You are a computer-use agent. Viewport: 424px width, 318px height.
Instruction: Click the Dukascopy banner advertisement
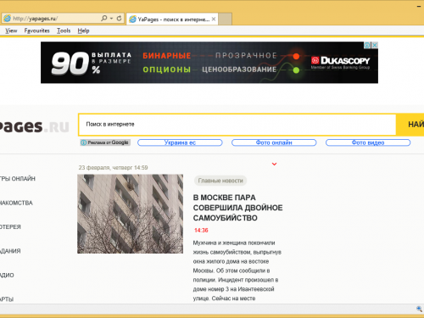click(209, 63)
